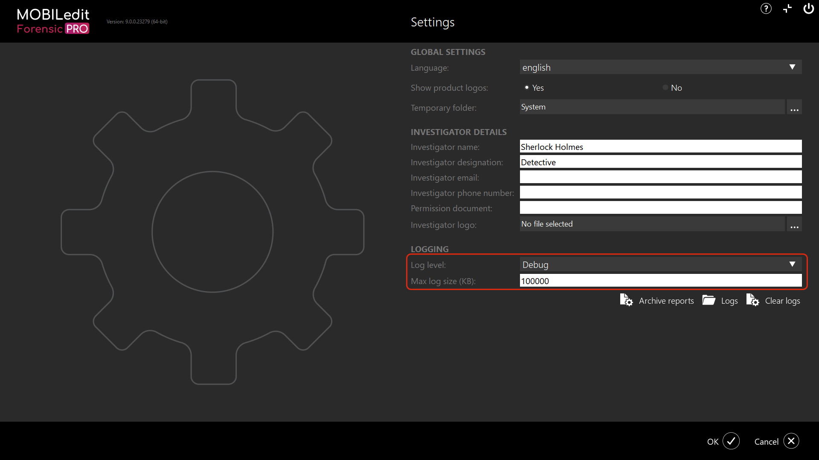The image size is (819, 460).
Task: Expand the english language selector arrow
Action: 792,67
